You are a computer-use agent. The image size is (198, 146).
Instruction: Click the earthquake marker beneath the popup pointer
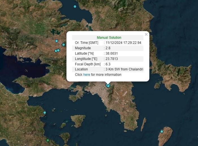tap(108, 85)
